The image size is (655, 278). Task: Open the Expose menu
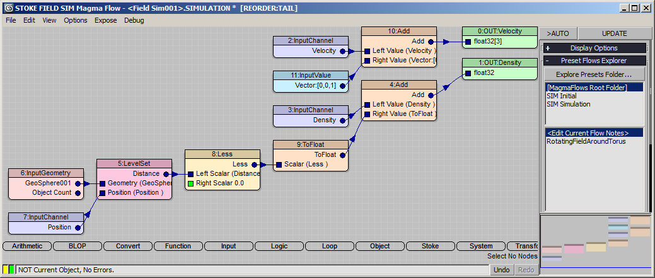pyautogui.click(x=106, y=20)
